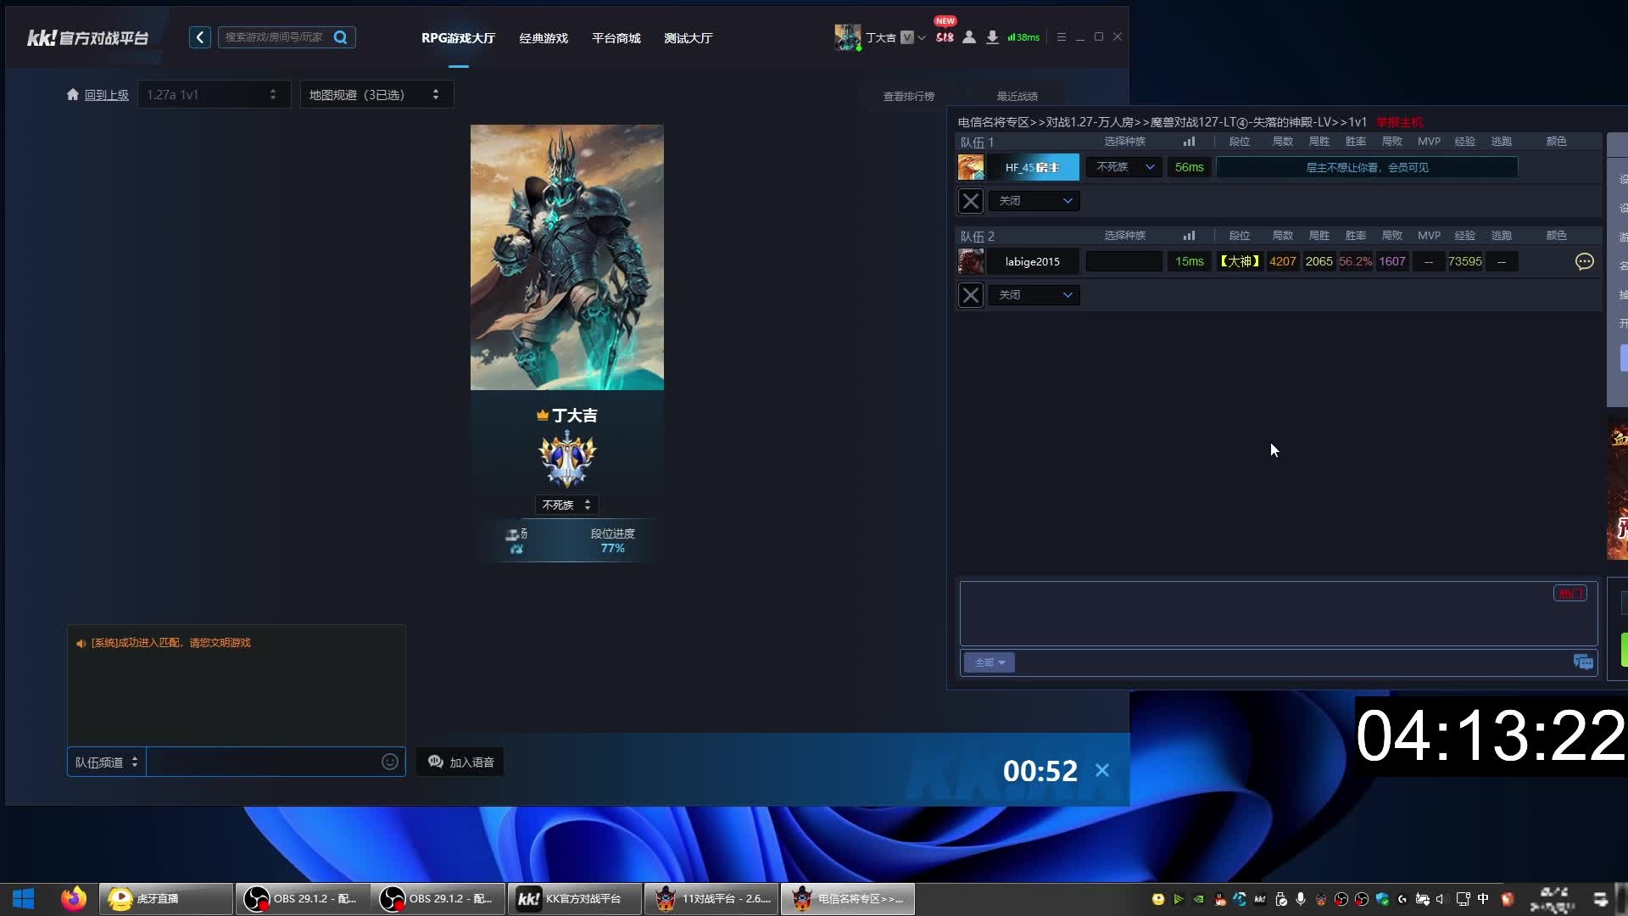The image size is (1628, 916).
Task: Click the chat send icon in room
Action: pos(1582,662)
